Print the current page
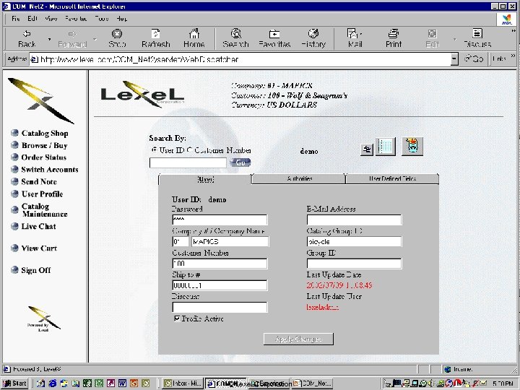The image size is (520, 390). [394, 39]
